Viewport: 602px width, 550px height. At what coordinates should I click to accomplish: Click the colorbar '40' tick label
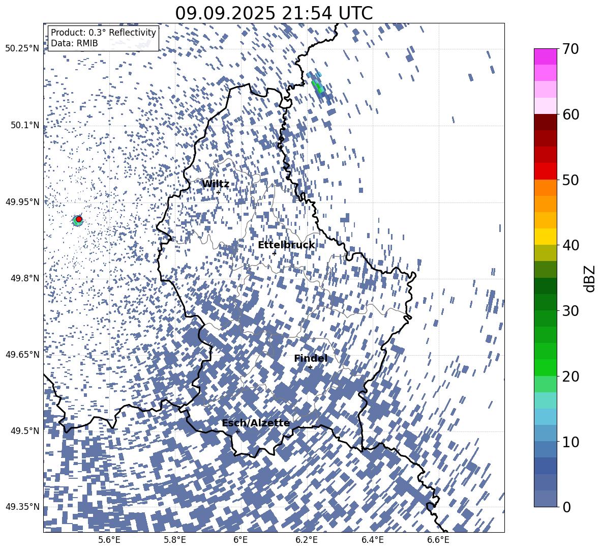coord(570,245)
